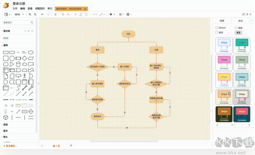
Task: Click the fill color bucket icon
Action: (76, 14)
